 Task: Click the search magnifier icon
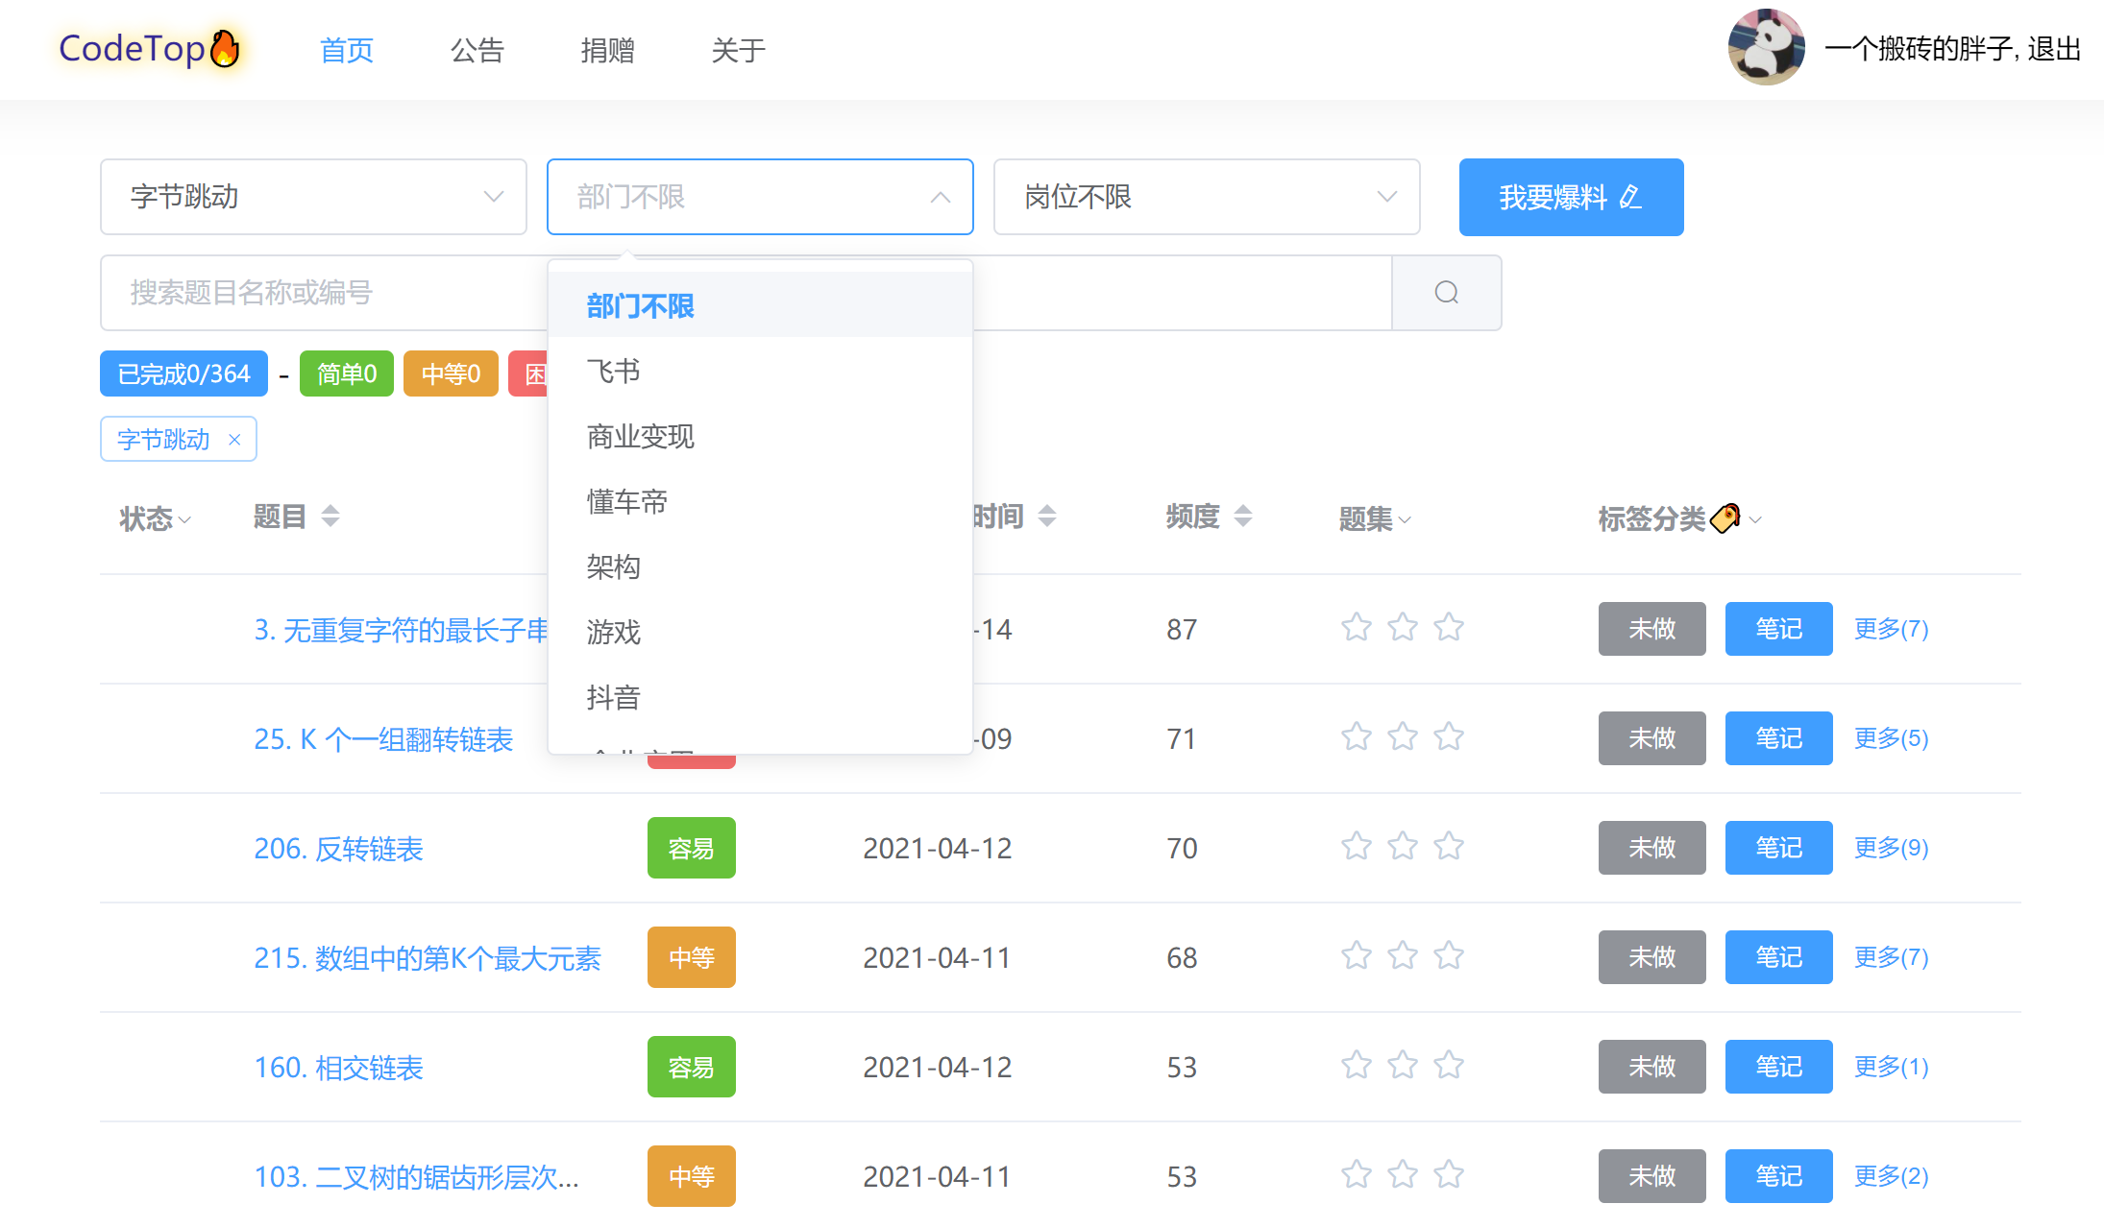(x=1446, y=292)
